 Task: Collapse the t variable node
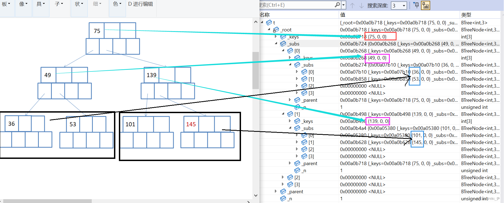(262, 22)
